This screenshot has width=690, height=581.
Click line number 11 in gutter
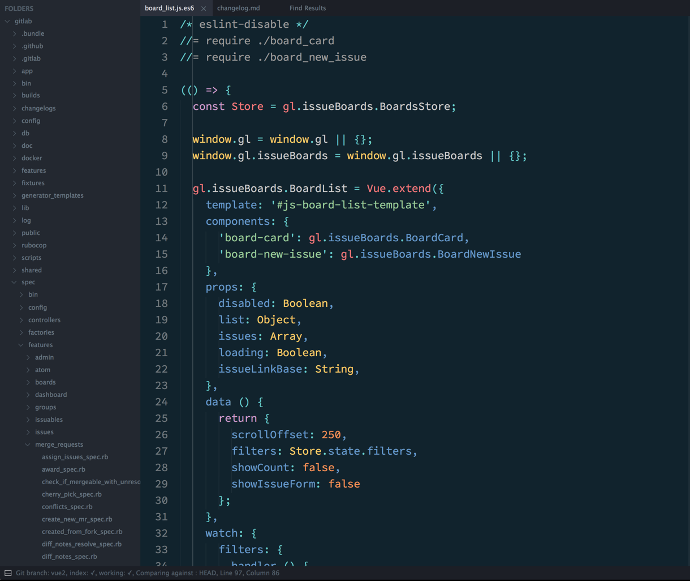click(161, 189)
